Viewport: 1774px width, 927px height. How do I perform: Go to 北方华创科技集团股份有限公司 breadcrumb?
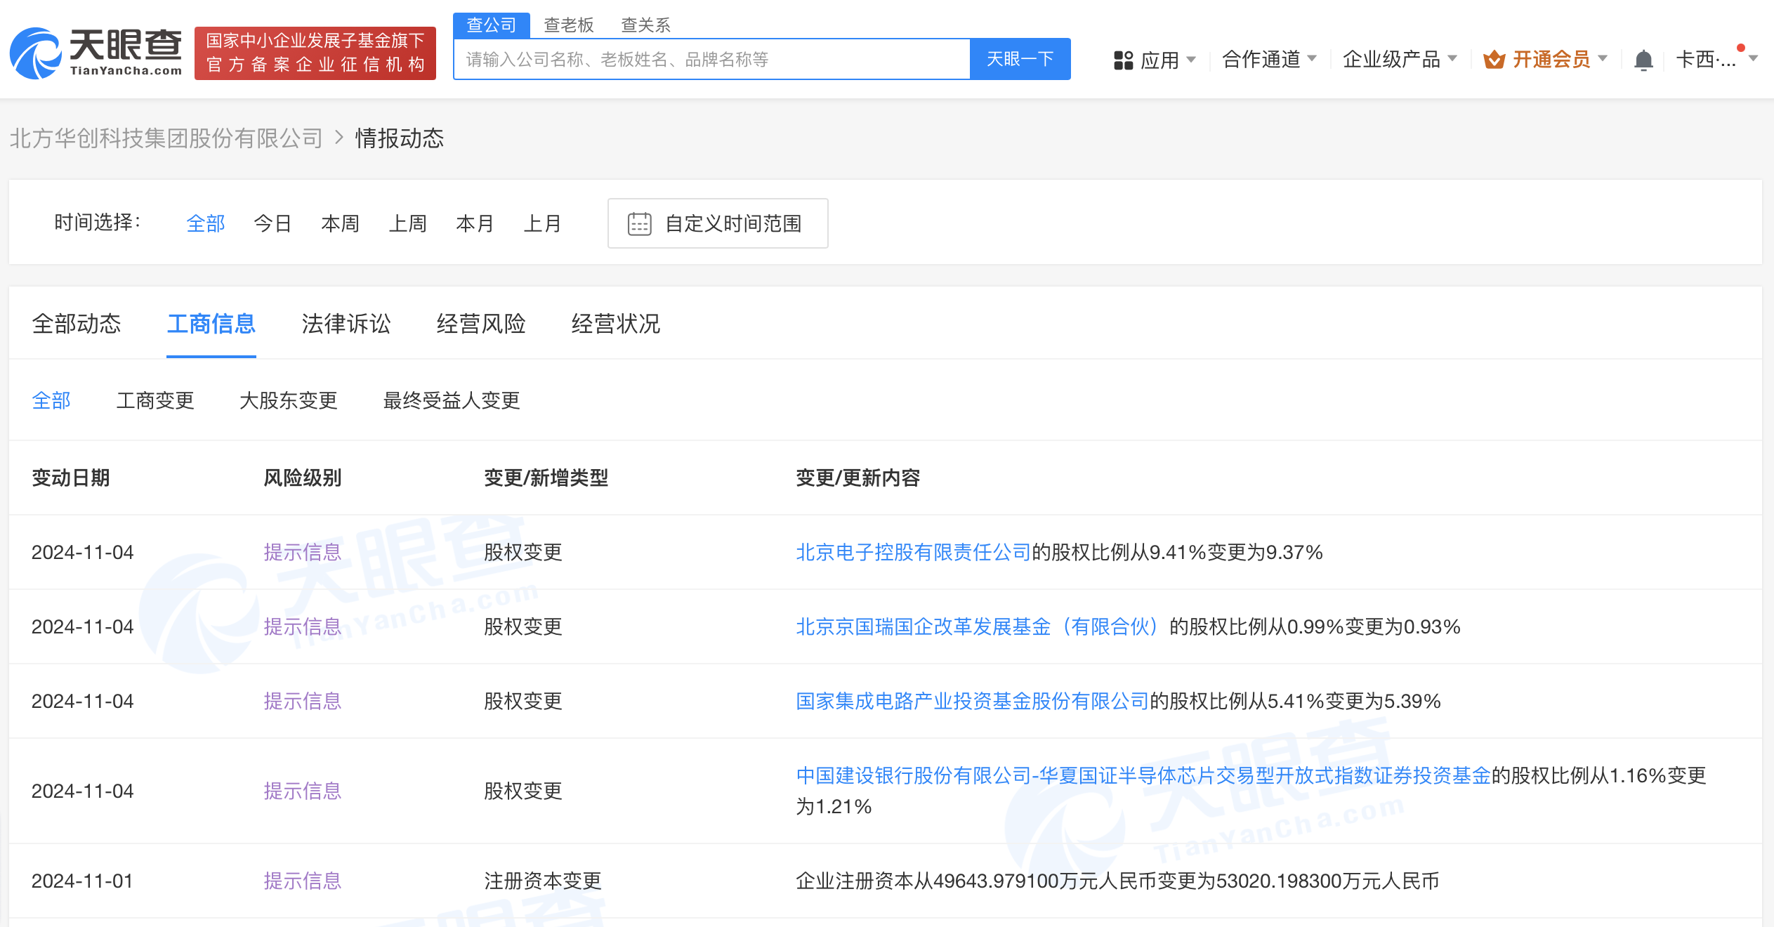[x=166, y=138]
